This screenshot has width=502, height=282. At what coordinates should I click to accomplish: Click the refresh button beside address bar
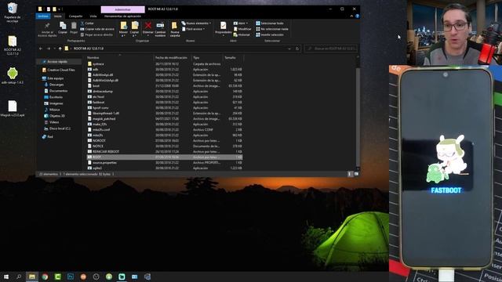pos(297,49)
